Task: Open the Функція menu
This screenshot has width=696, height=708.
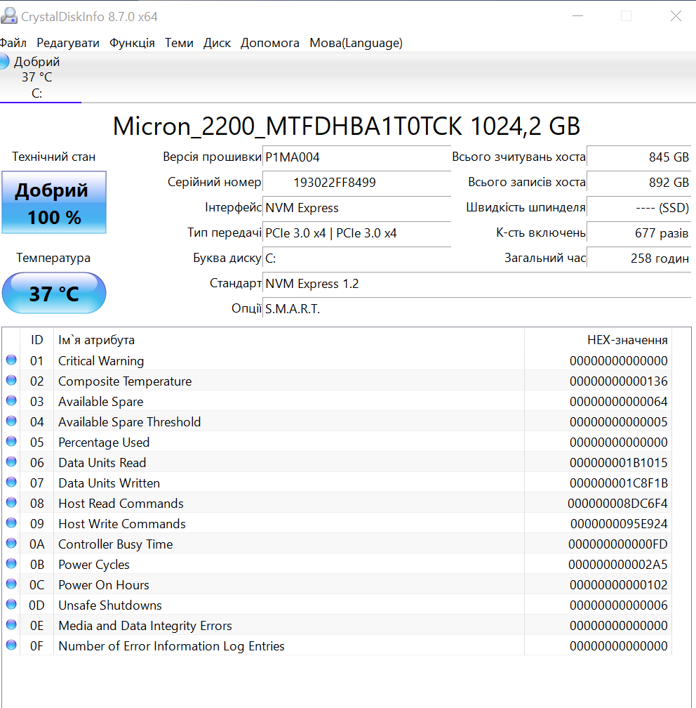Action: [x=132, y=43]
